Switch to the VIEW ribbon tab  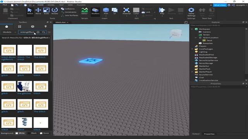(x=70, y=5)
